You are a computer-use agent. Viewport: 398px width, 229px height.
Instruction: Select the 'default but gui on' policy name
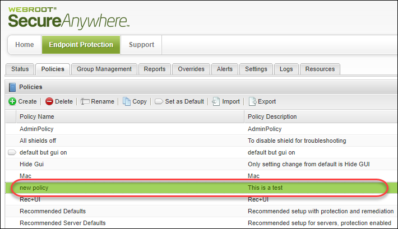click(43, 152)
